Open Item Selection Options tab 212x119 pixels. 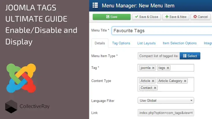click(x=180, y=43)
